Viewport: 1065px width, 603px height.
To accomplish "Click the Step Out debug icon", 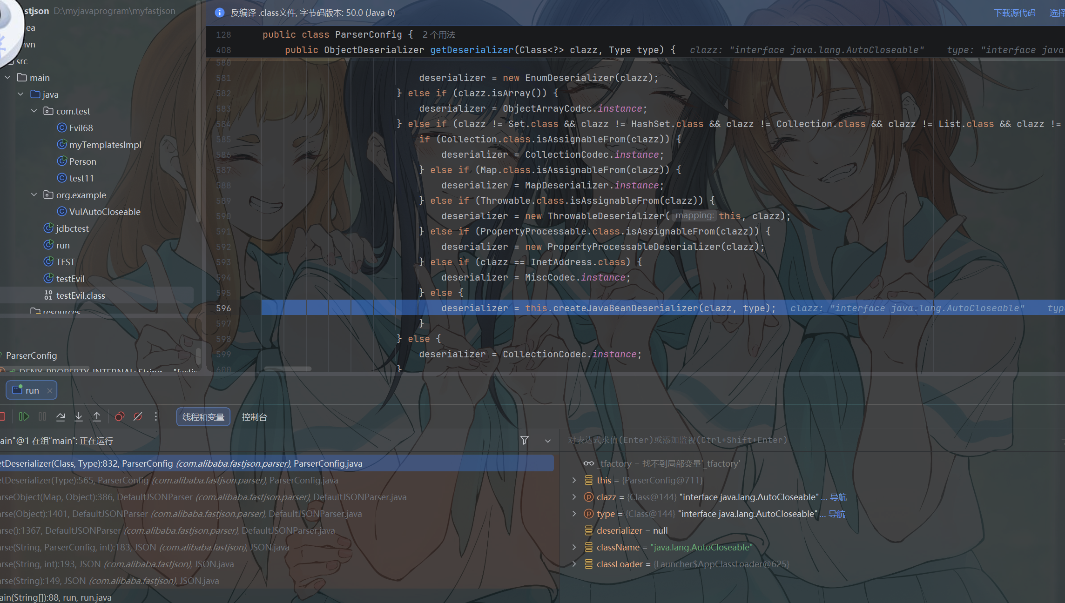I will 97,416.
